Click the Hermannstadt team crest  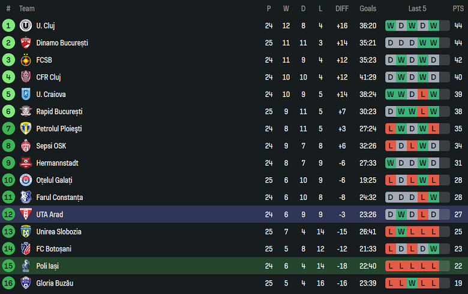(25, 163)
